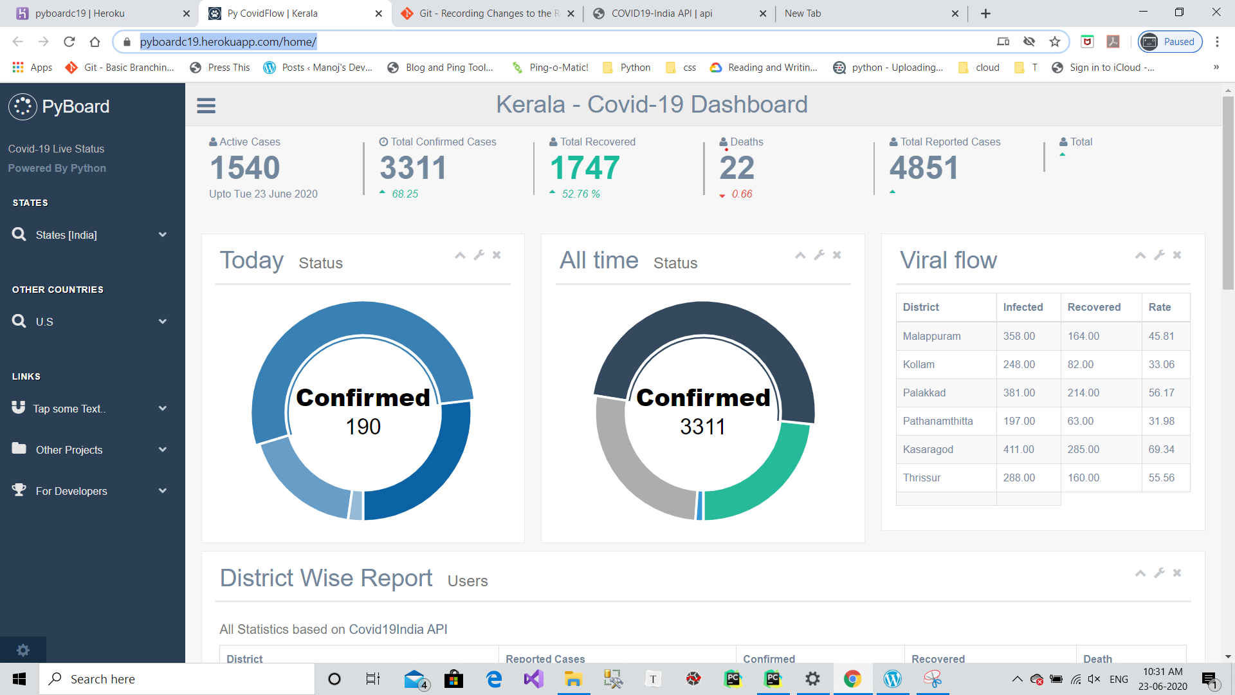Click the page vertical scrollbar
The width and height of the screenshot is (1235, 695).
point(1228,193)
